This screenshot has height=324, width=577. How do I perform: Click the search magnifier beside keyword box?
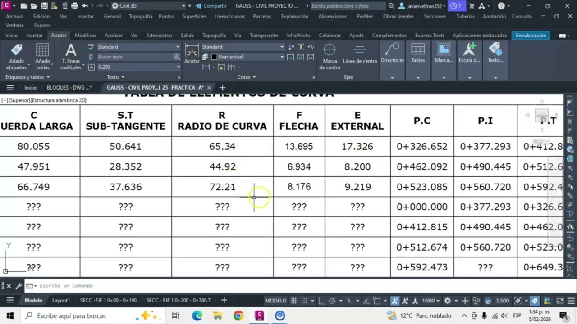391,6
